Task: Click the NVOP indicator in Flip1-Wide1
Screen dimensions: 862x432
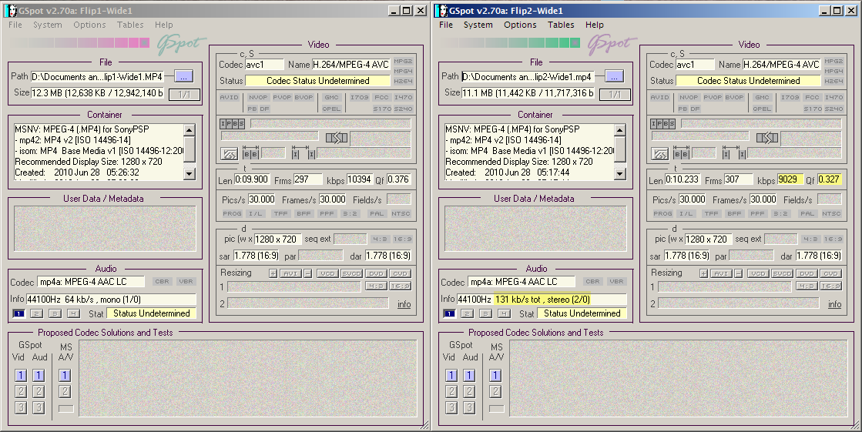Action: (258, 97)
